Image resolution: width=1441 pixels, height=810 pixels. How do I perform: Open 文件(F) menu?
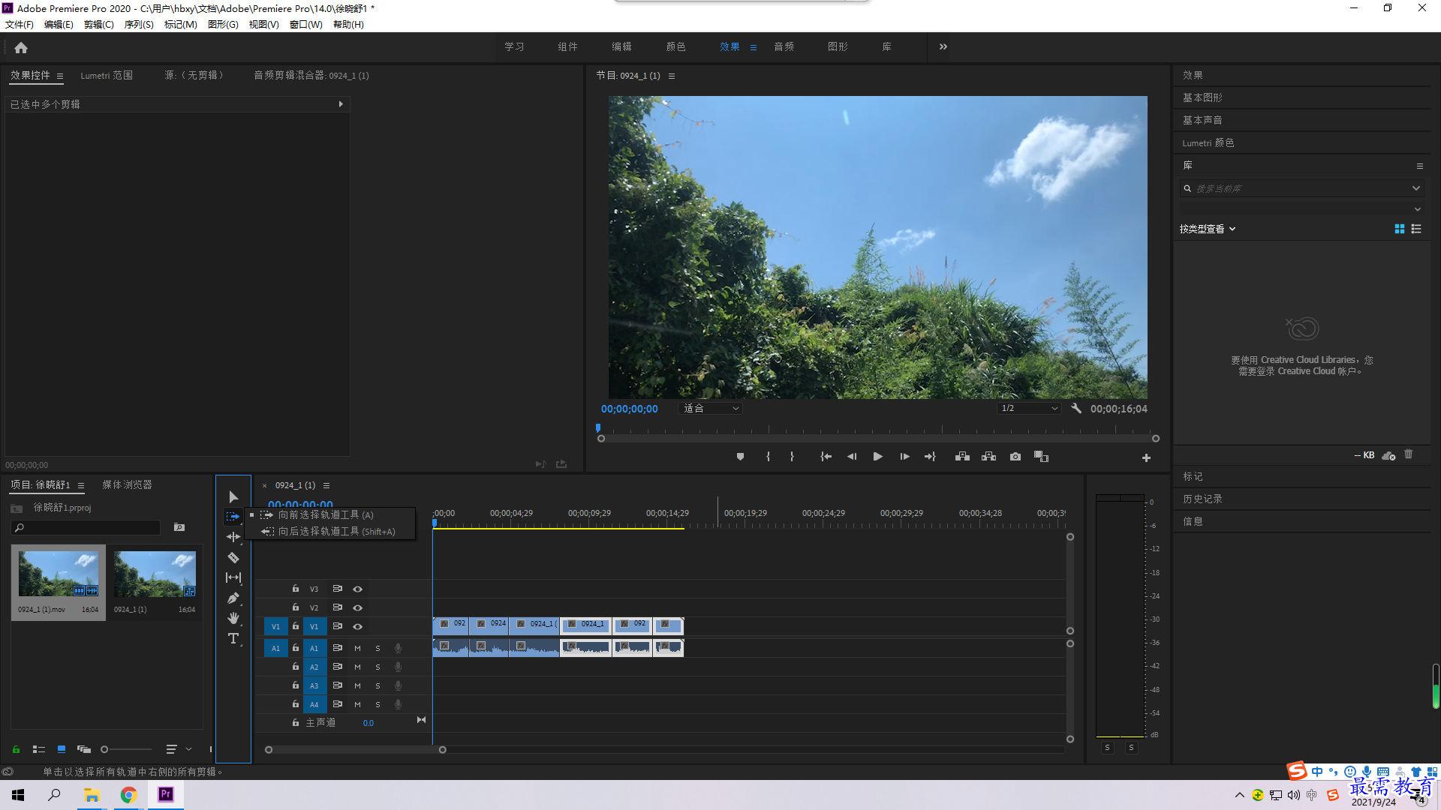point(20,25)
